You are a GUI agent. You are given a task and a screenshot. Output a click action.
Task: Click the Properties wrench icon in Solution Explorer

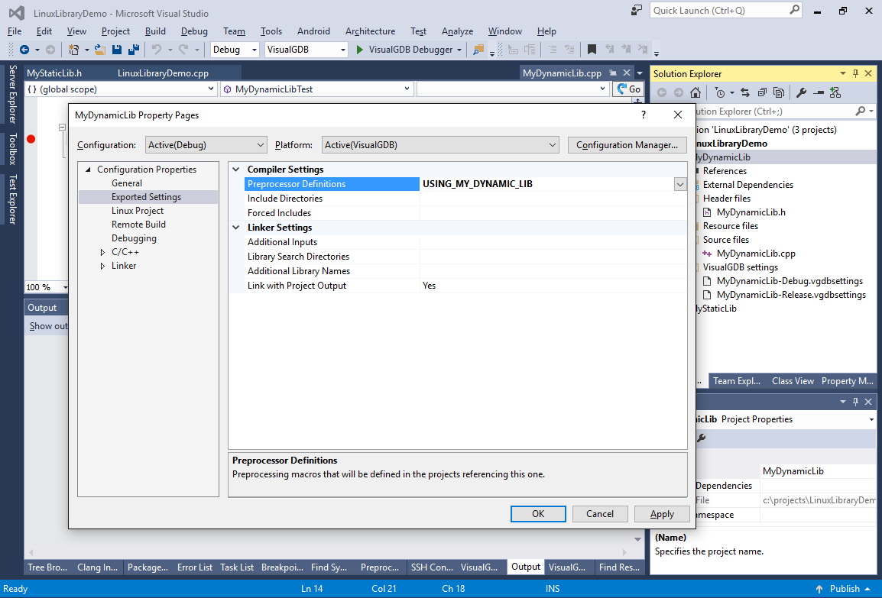point(802,92)
